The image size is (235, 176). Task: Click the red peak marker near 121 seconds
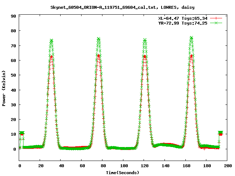tap(145, 56)
